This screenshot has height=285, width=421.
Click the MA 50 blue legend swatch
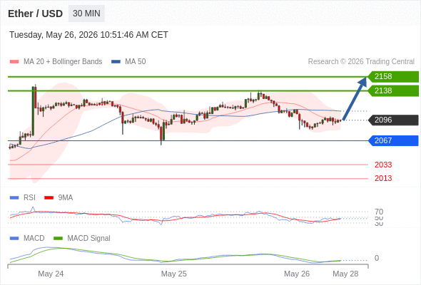point(116,62)
